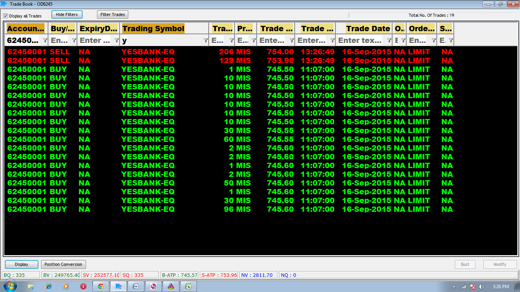Open Internet Explorer from taskbar
Image resolution: width=520 pixels, height=292 pixels.
pos(48,286)
